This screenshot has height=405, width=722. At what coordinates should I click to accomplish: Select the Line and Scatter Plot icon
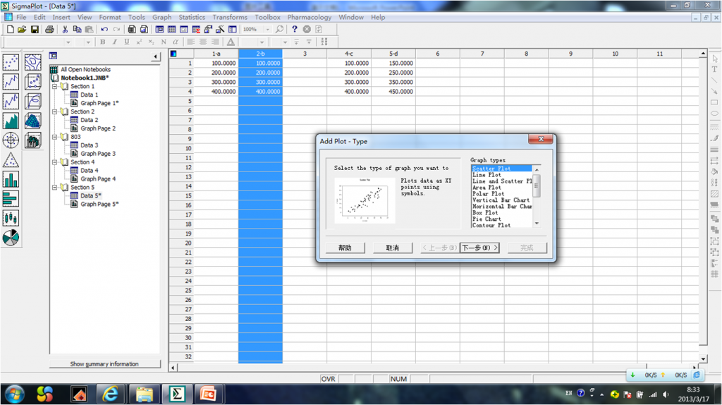click(x=11, y=102)
